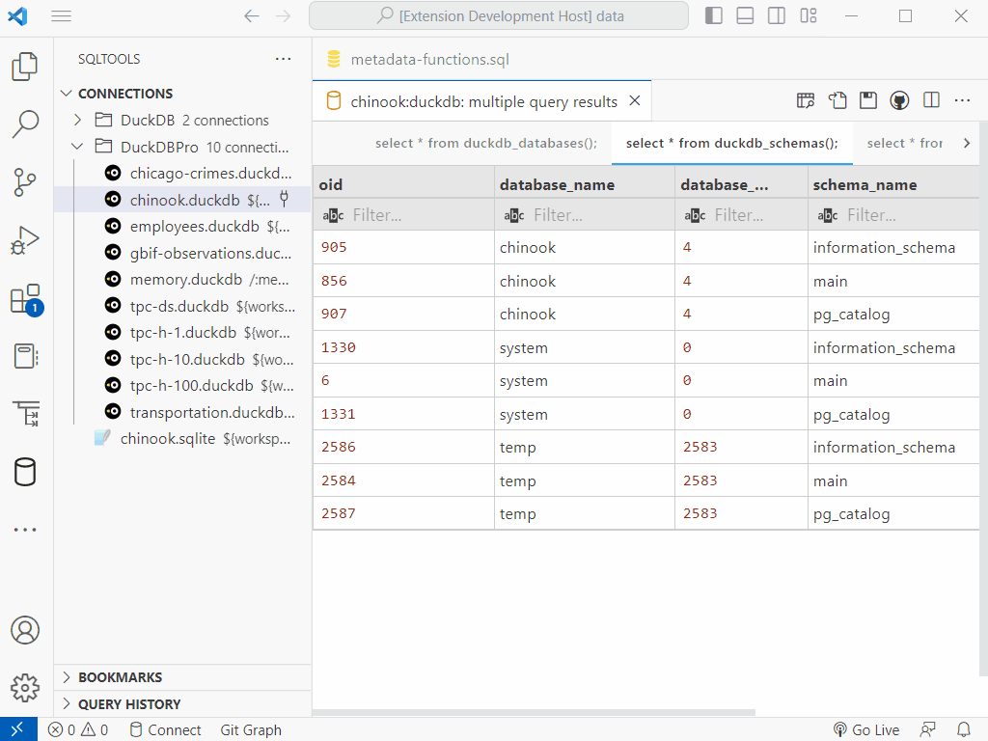Screen dimensions: 988x741
Task: Open the SQLTools database view in activity bar
Action: pos(25,473)
